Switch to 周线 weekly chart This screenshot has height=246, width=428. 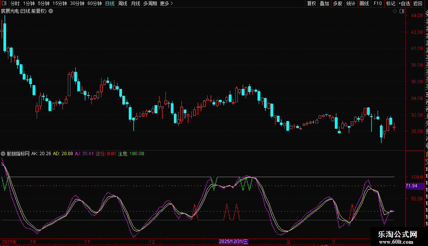123,3
